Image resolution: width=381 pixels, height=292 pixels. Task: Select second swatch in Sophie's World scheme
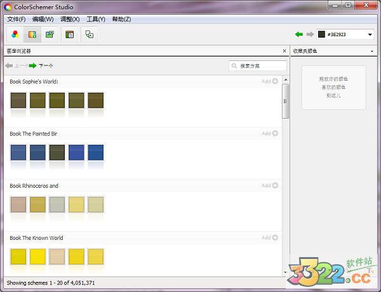click(x=37, y=100)
